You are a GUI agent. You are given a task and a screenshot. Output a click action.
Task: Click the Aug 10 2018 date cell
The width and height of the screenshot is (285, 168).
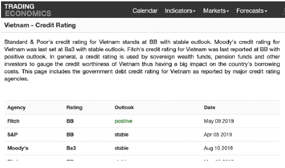pyautogui.click(x=218, y=148)
